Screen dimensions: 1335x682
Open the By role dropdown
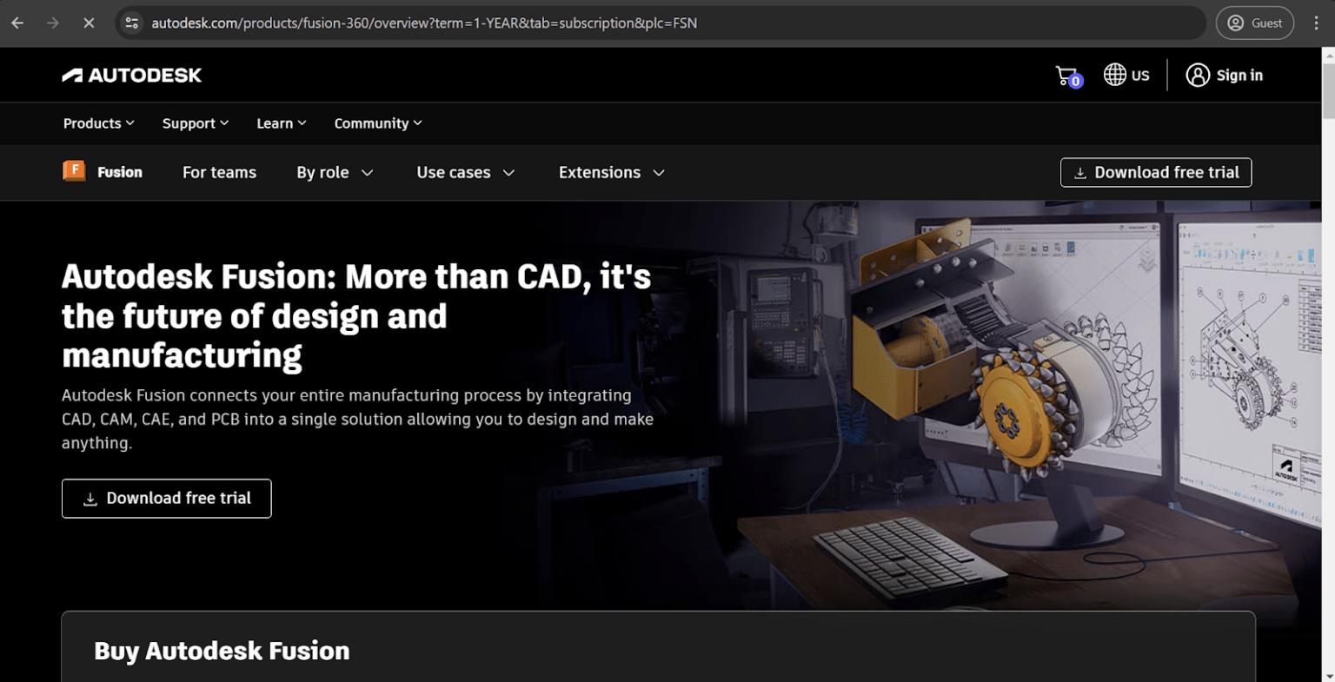pos(335,172)
